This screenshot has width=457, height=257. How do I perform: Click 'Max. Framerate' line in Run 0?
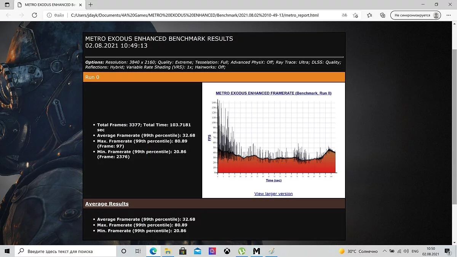point(142,144)
